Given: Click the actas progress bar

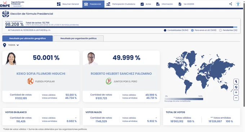Looking at the screenshot, I should (121, 27).
